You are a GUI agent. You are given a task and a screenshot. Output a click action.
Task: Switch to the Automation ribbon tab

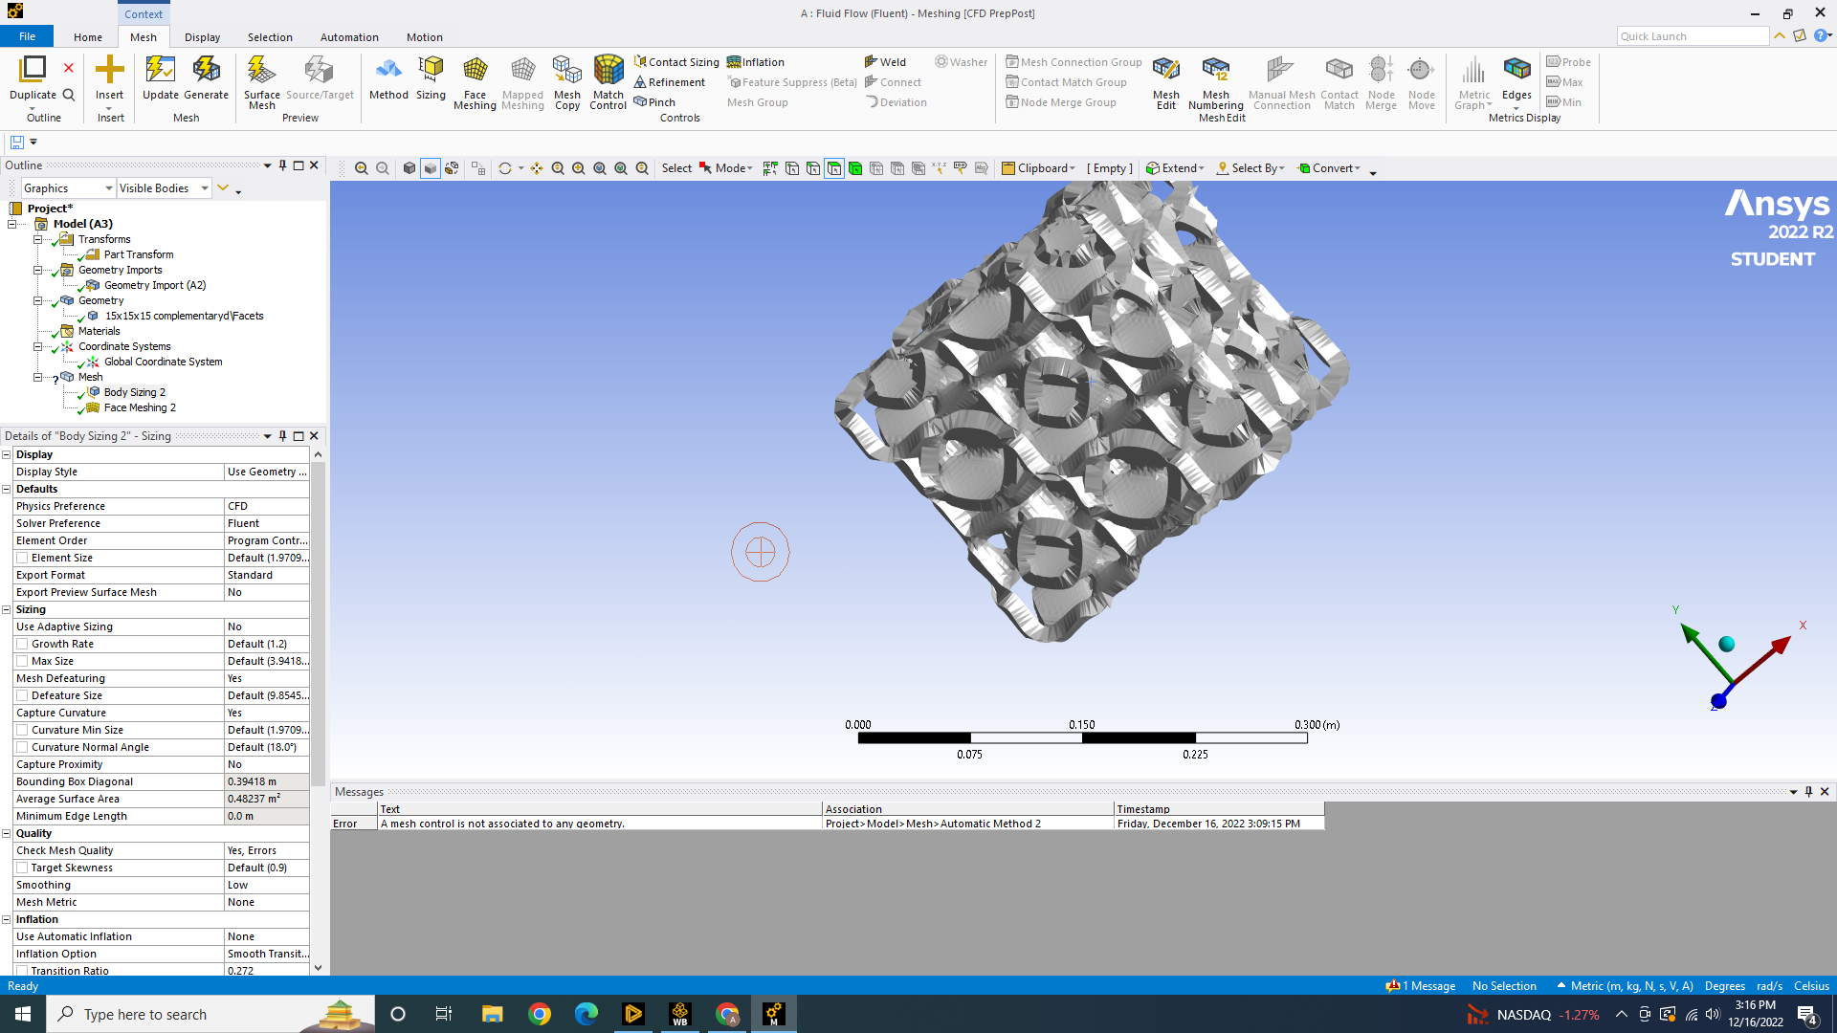pyautogui.click(x=349, y=37)
